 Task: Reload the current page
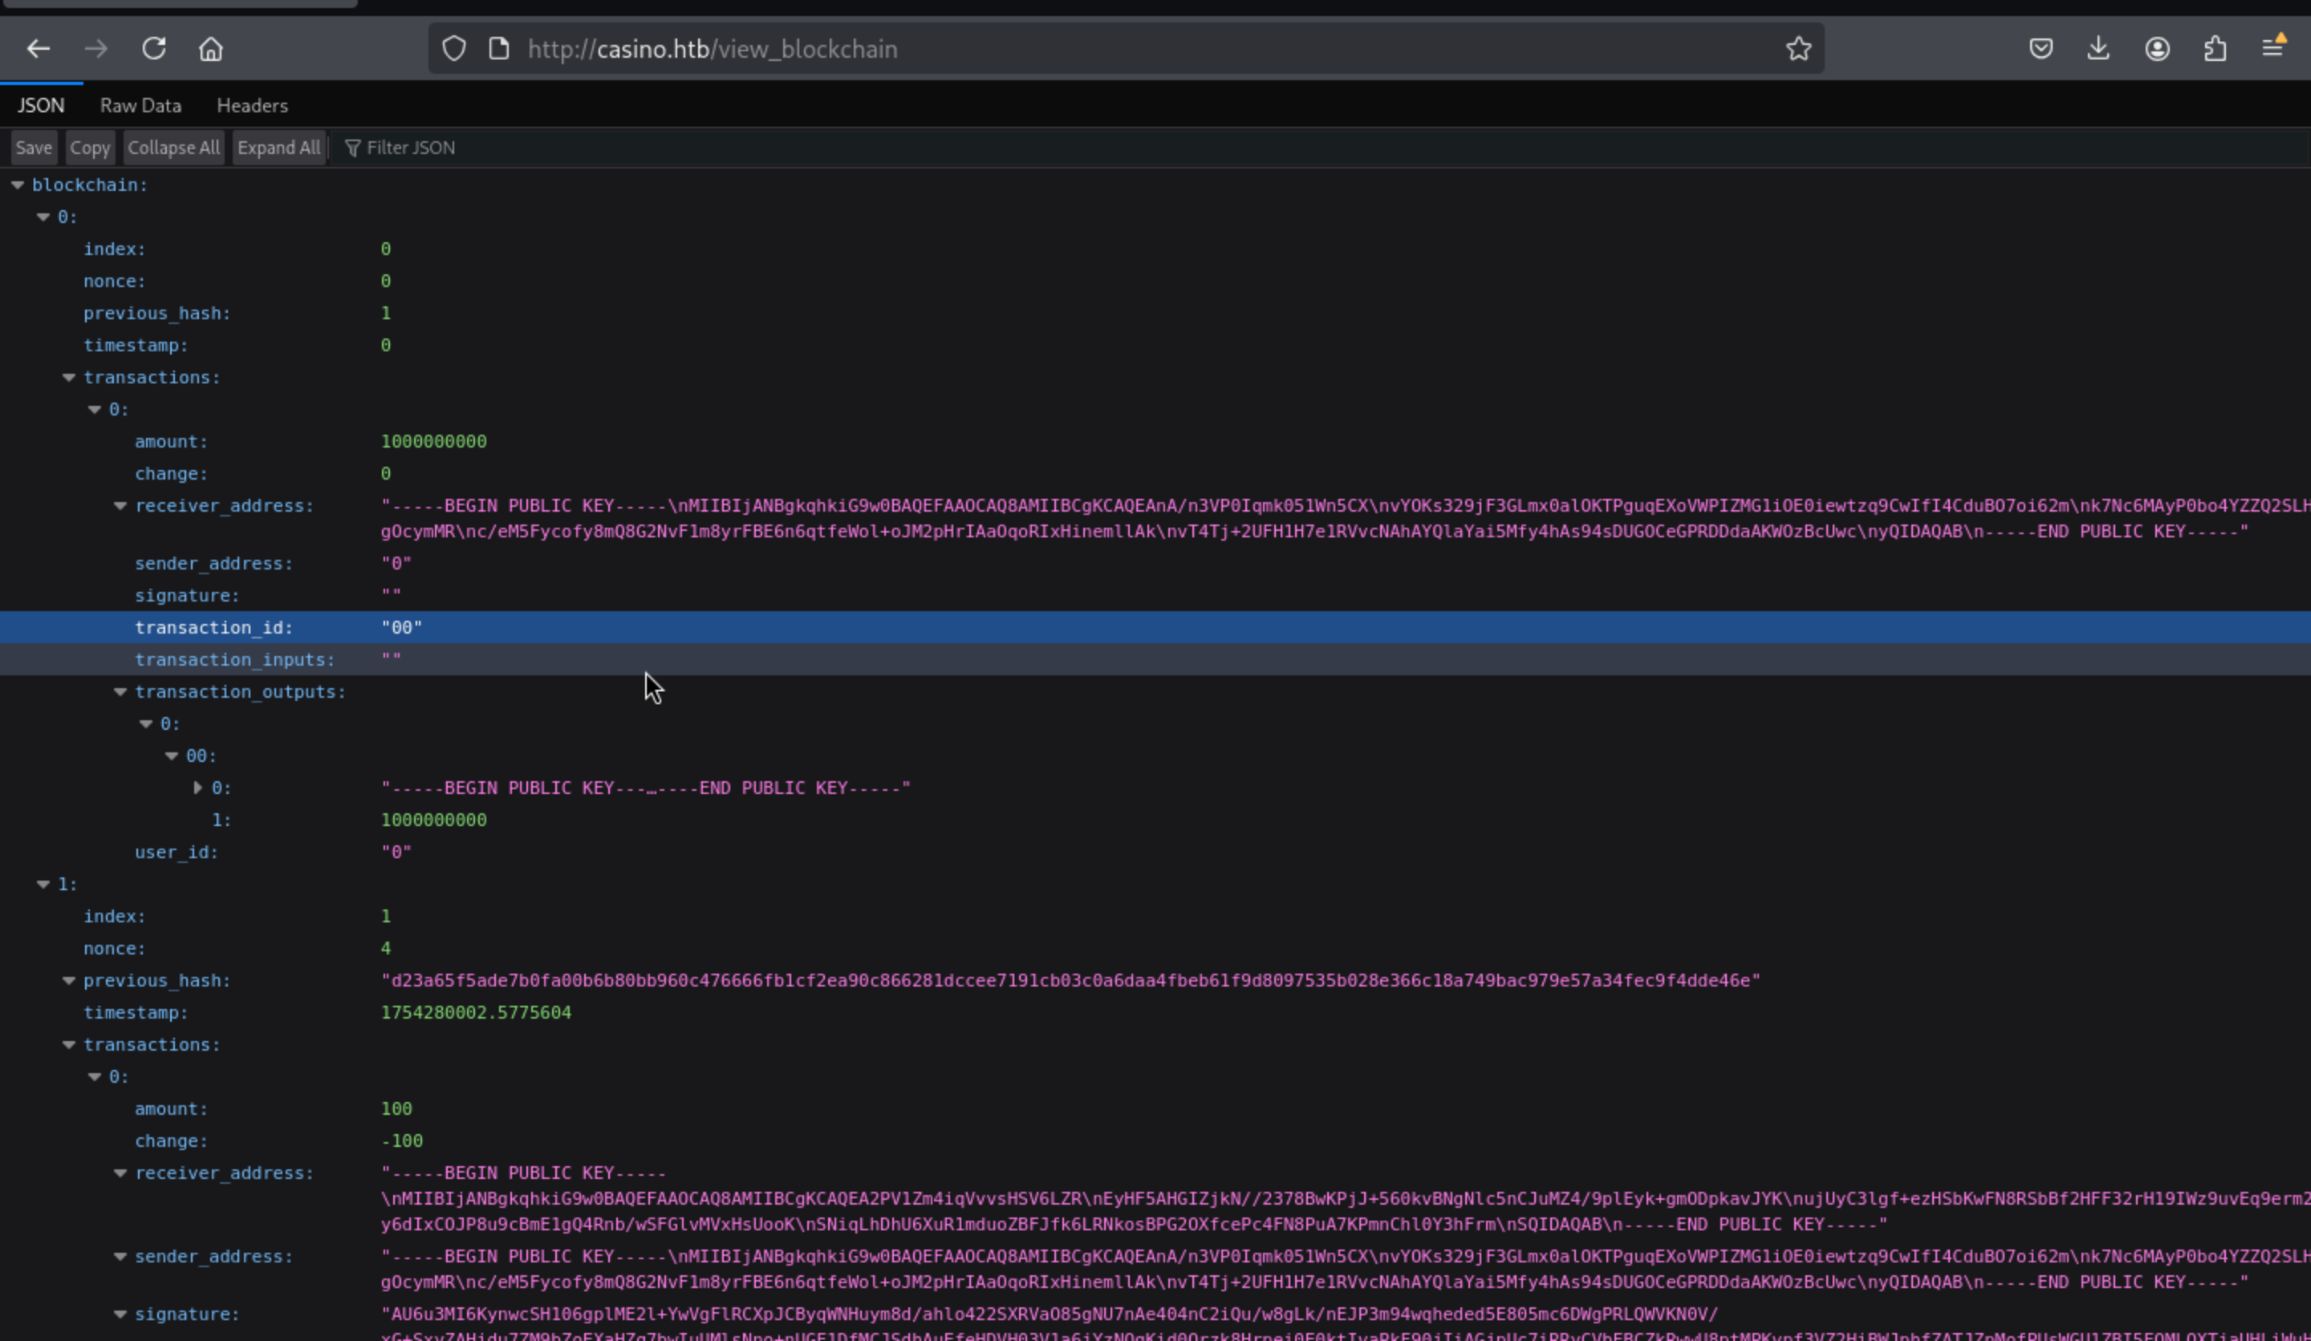click(154, 49)
